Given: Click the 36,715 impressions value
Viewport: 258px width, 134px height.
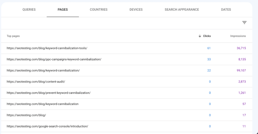Looking at the screenshot, I should coord(241,48).
